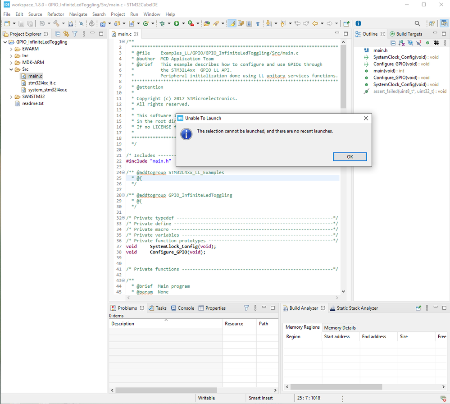450x404 pixels.
Task: Expand the Inc folder
Action: (11, 56)
